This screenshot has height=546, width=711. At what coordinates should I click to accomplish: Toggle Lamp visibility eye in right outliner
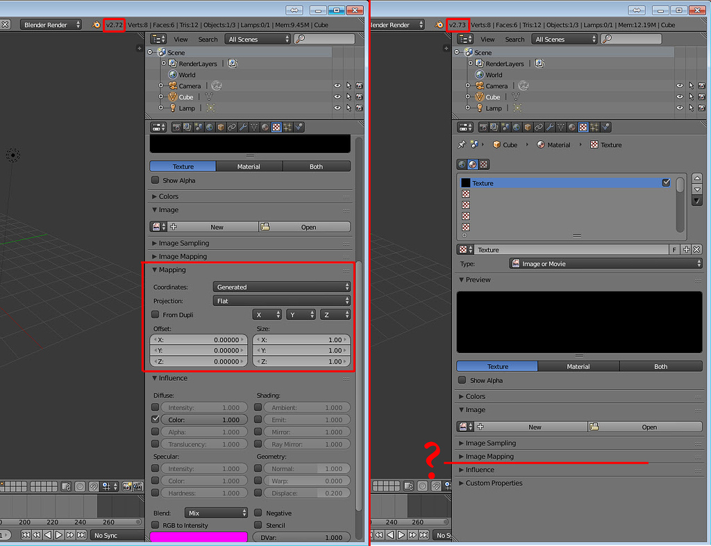pos(680,108)
